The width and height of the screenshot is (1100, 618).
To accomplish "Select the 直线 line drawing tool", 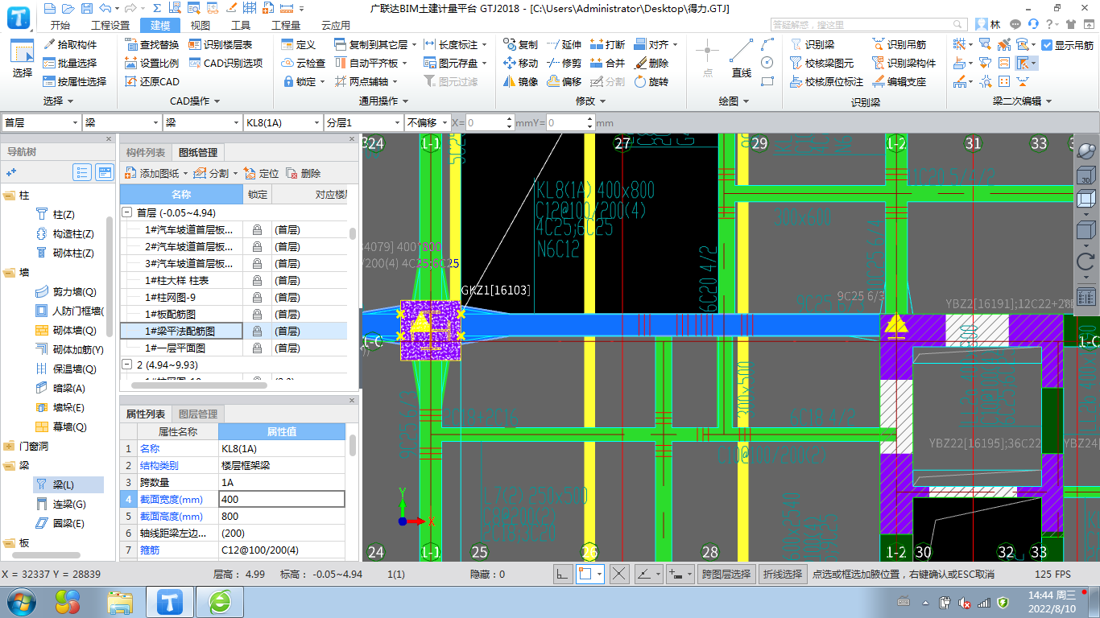I will 742,58.
